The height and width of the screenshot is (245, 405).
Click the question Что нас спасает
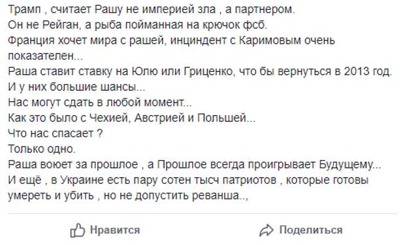56,134
